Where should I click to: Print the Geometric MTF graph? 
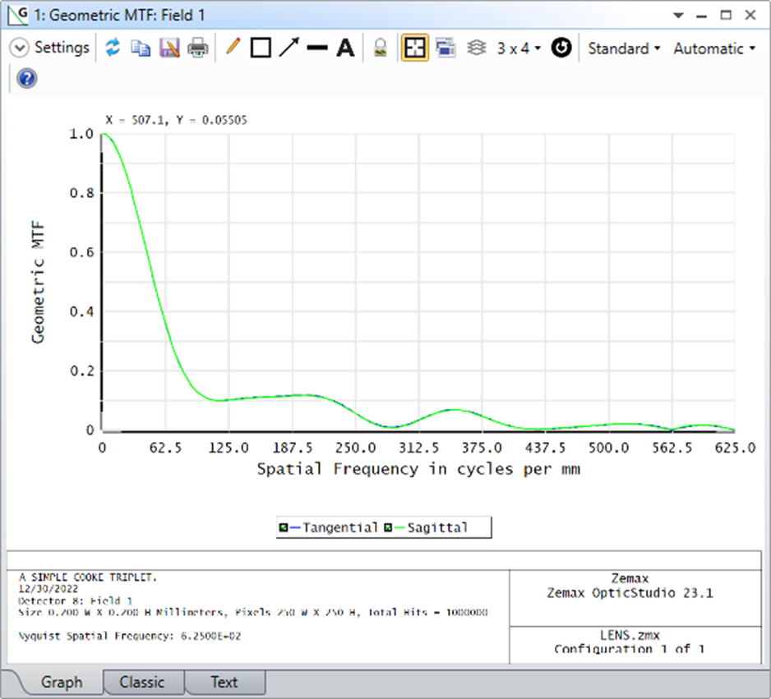196,48
